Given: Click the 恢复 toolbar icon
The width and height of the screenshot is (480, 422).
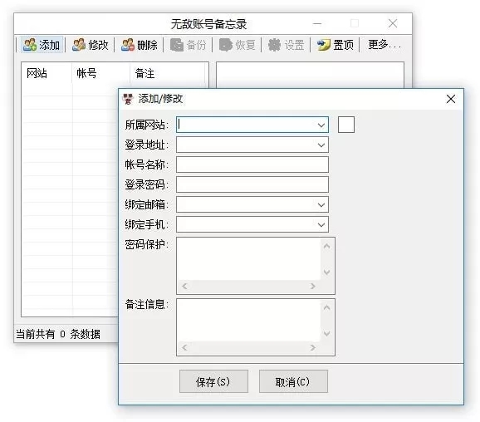Looking at the screenshot, I should click(x=226, y=45).
